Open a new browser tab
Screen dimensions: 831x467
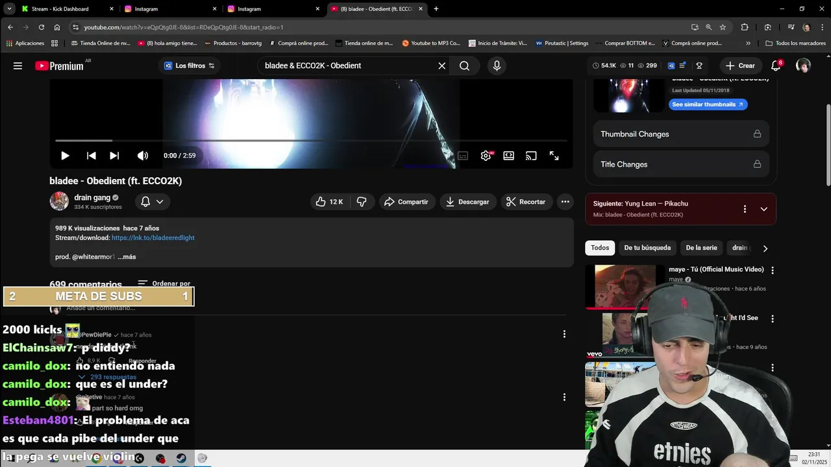coord(436,9)
